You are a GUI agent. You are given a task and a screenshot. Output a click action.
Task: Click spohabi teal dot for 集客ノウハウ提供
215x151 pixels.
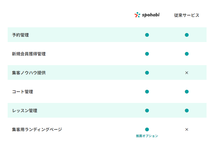click(147, 73)
